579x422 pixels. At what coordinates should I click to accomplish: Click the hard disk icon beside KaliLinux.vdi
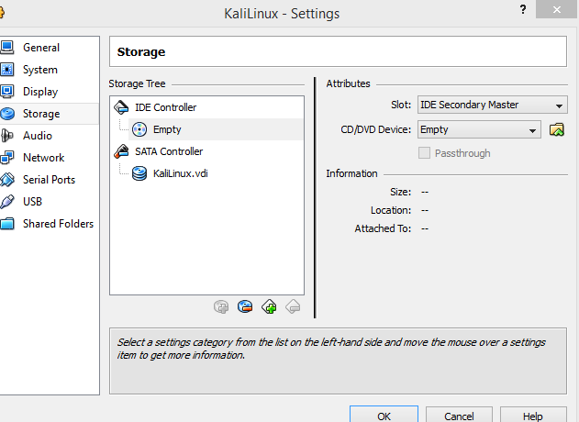[x=139, y=173]
